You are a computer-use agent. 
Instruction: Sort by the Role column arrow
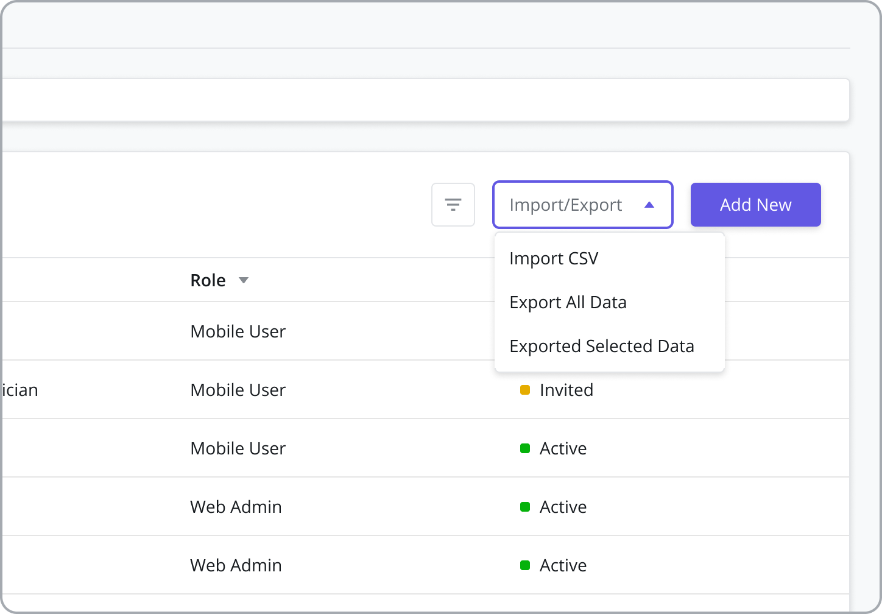tap(244, 280)
